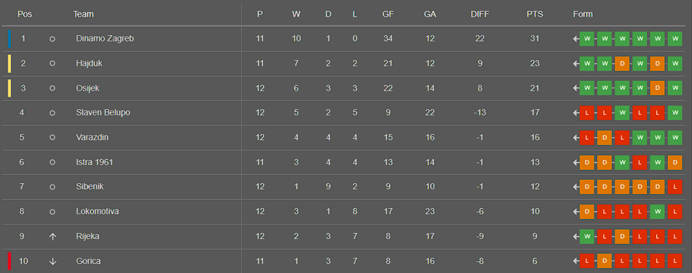Sort table by GF column header

[388, 14]
